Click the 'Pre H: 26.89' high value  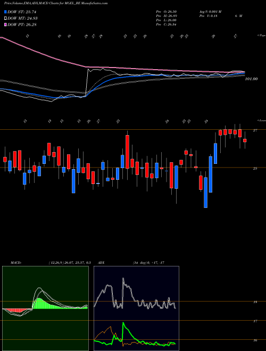coord(166,16)
